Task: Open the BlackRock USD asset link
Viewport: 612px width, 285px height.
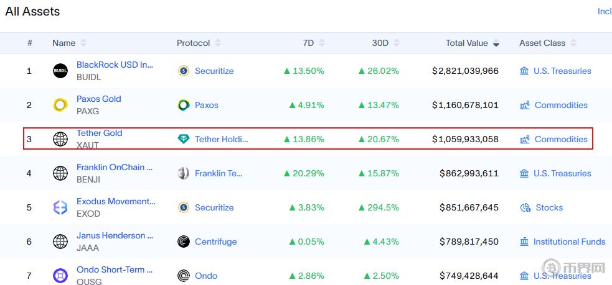Action: coord(115,65)
